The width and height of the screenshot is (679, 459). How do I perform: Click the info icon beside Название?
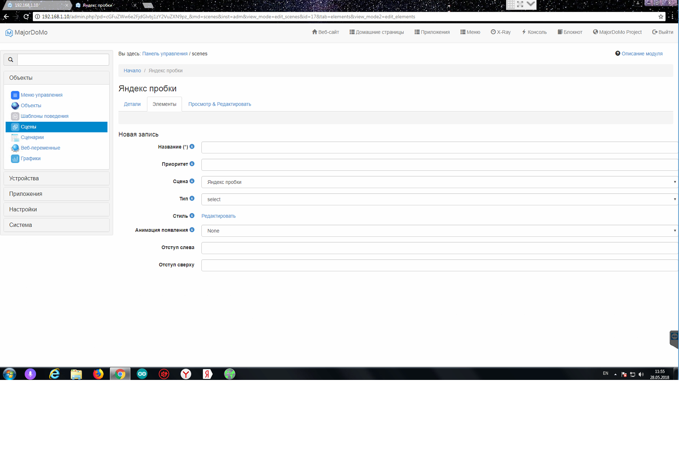click(x=192, y=147)
